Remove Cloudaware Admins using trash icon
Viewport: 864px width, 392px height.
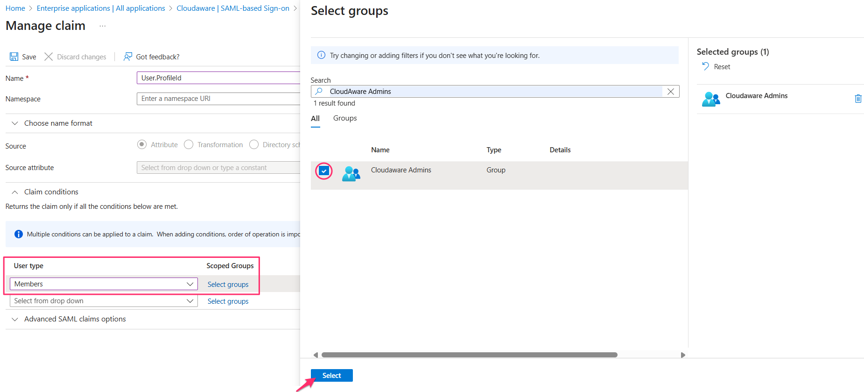(858, 99)
